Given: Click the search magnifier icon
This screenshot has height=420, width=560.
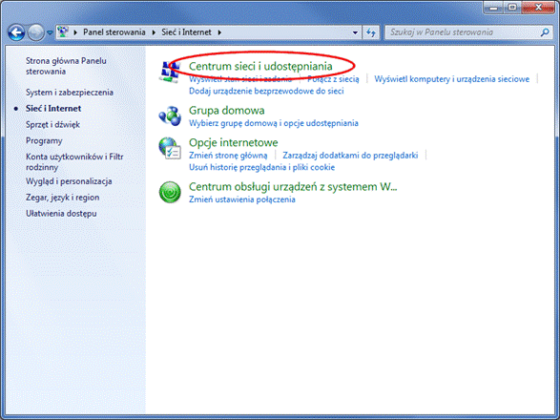Looking at the screenshot, I should pos(545,32).
